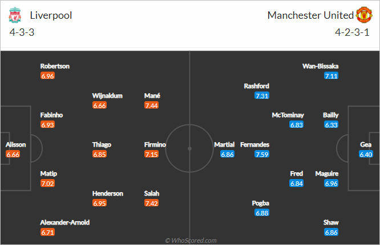Open Thiago's player name

click(102, 144)
